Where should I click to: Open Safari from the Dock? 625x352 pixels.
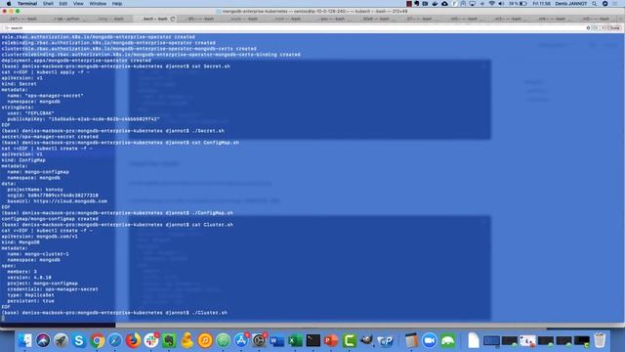[x=115, y=340]
